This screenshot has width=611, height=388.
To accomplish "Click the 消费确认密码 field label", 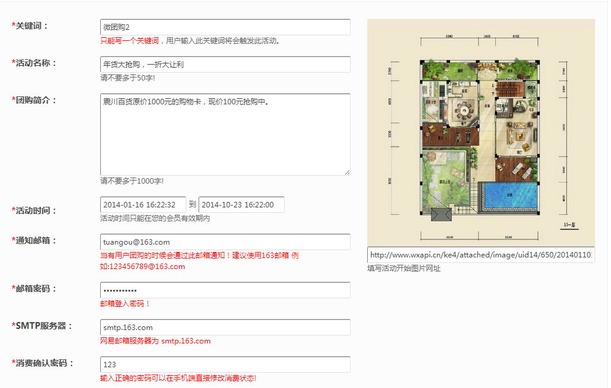I will pyautogui.click(x=44, y=363).
